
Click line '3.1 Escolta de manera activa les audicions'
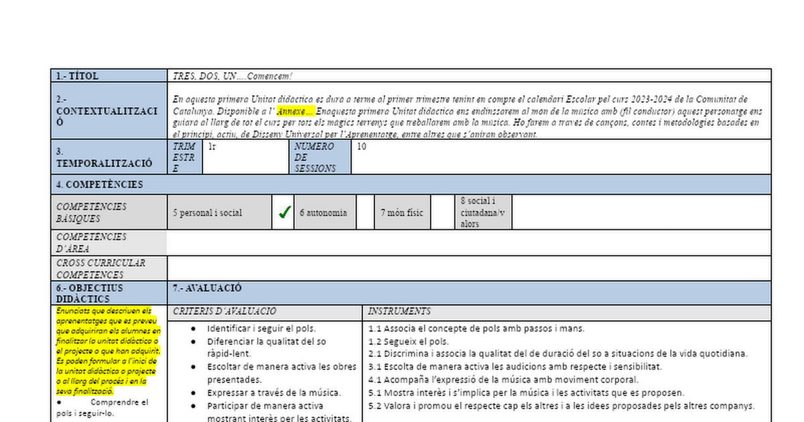[x=515, y=366]
